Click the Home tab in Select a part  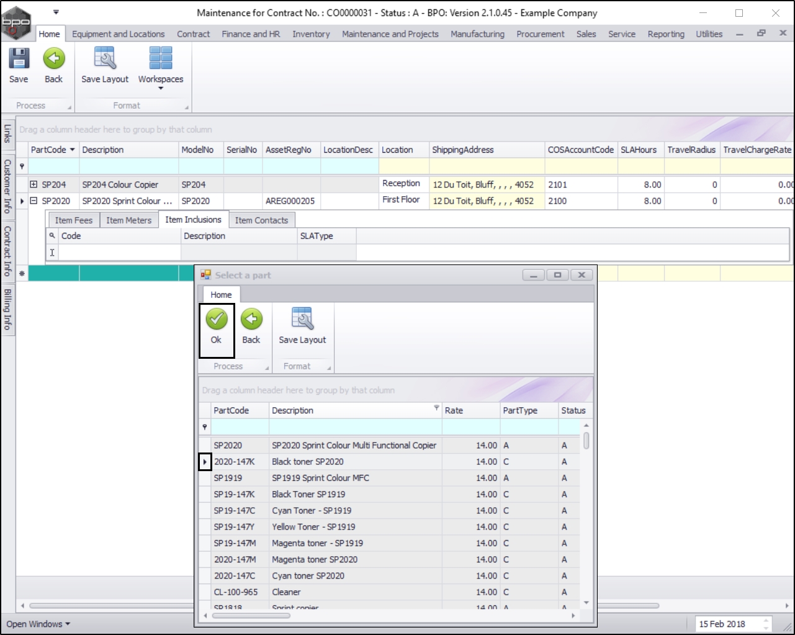click(x=221, y=295)
